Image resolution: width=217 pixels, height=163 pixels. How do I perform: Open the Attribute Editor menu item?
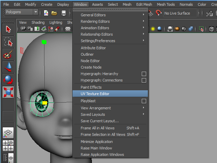pos(110,48)
